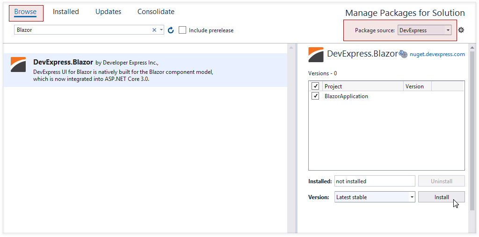Click the Project column header
The image size is (479, 237).
tap(363, 86)
